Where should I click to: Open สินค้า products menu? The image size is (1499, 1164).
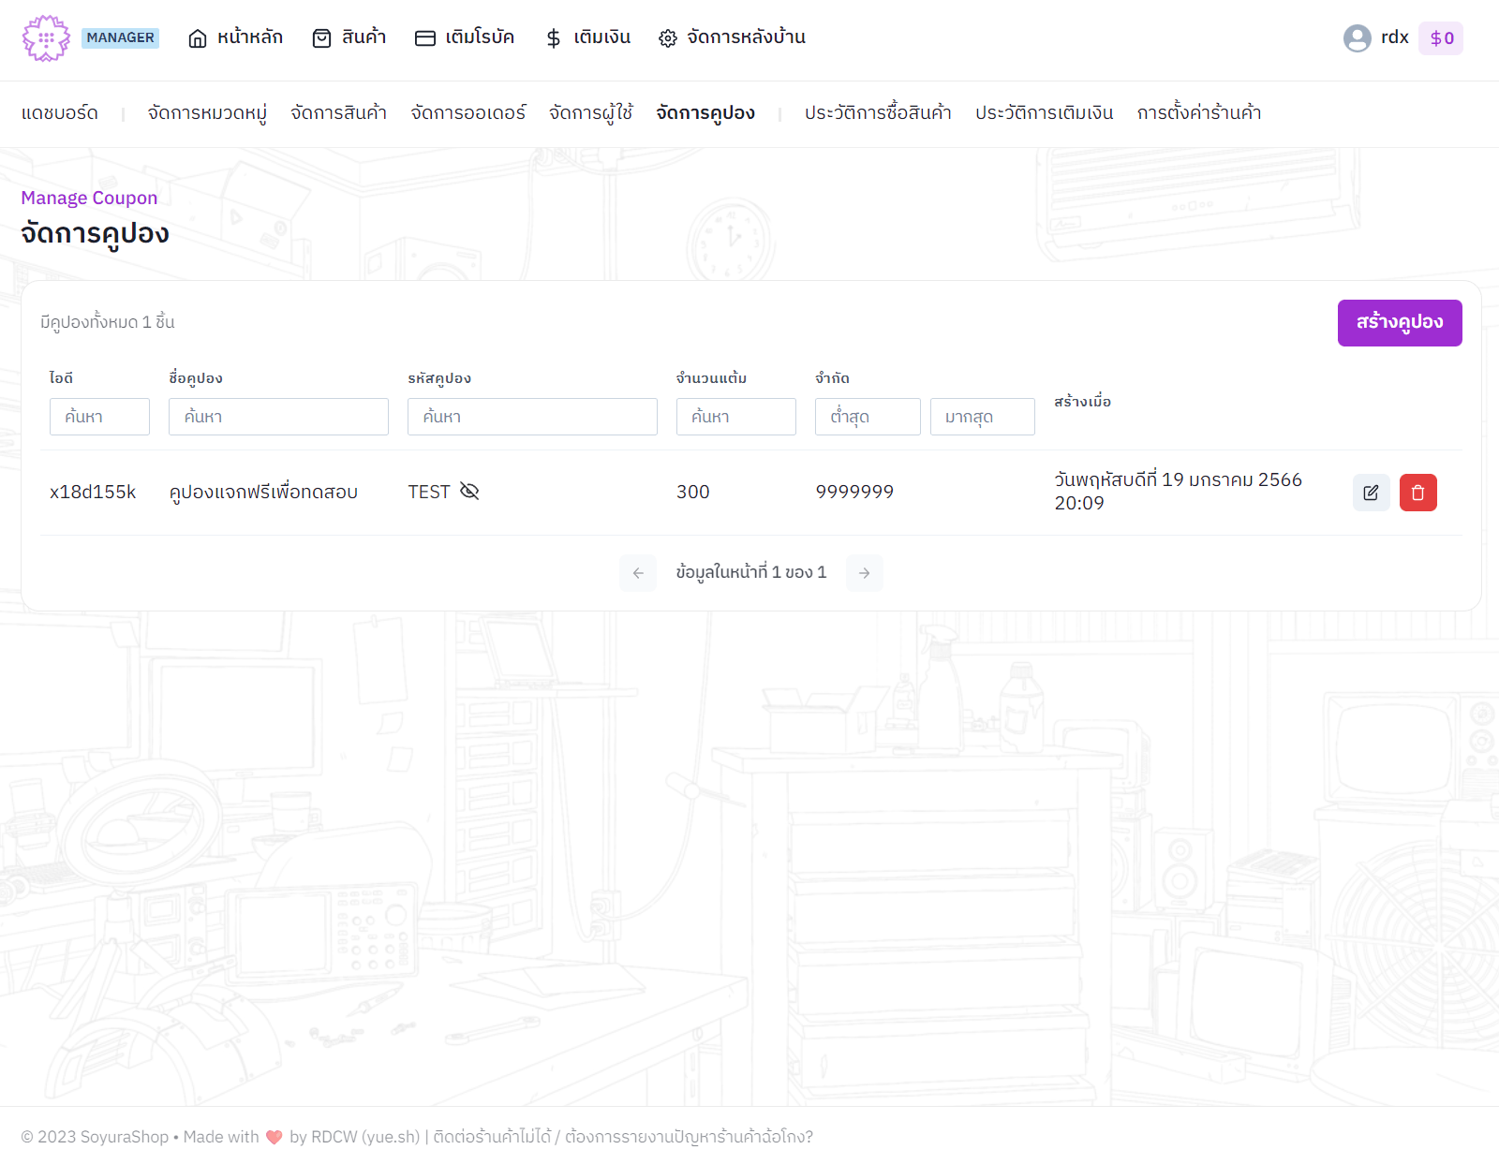(349, 37)
